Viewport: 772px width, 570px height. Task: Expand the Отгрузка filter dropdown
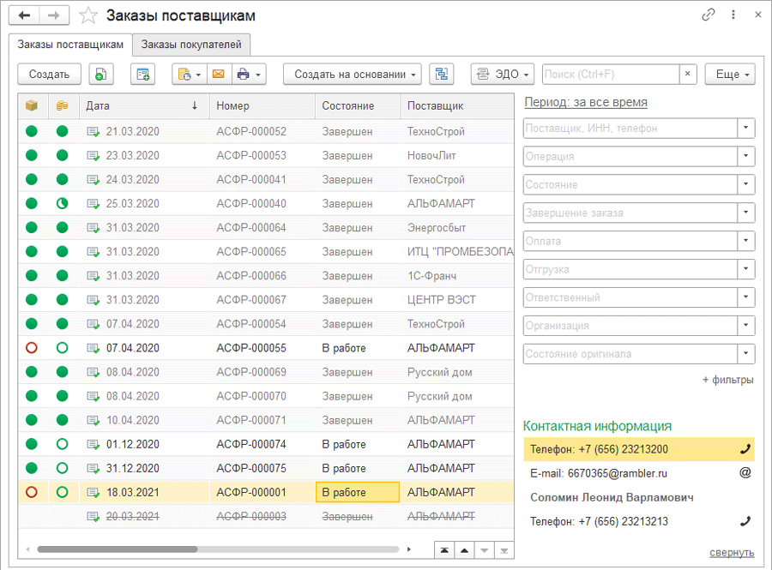pyautogui.click(x=746, y=269)
